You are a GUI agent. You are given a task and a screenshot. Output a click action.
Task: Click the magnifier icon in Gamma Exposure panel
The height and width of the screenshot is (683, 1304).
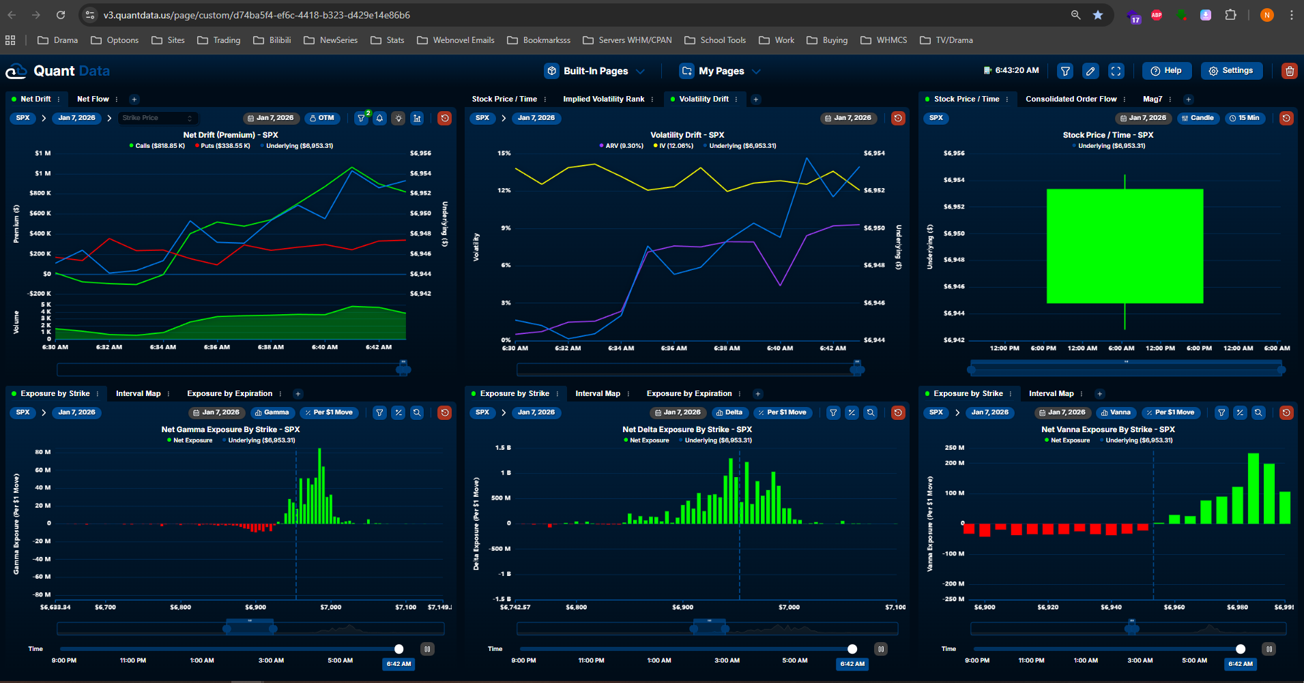[417, 412]
